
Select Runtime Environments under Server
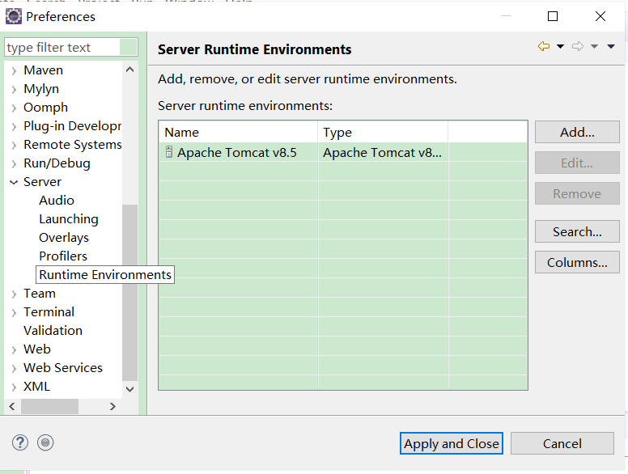(105, 275)
